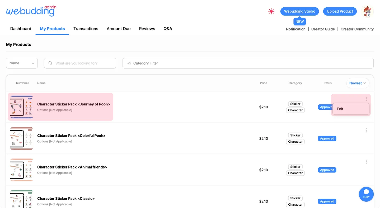380x208 pixels.
Task: Click the Character tag on Animal friends
Action: tap(295, 173)
